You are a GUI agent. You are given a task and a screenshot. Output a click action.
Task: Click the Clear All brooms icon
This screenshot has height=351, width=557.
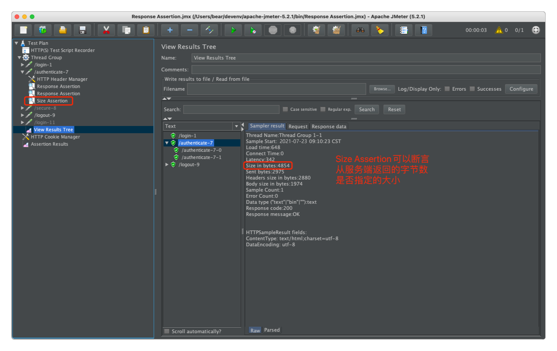[x=336, y=30]
